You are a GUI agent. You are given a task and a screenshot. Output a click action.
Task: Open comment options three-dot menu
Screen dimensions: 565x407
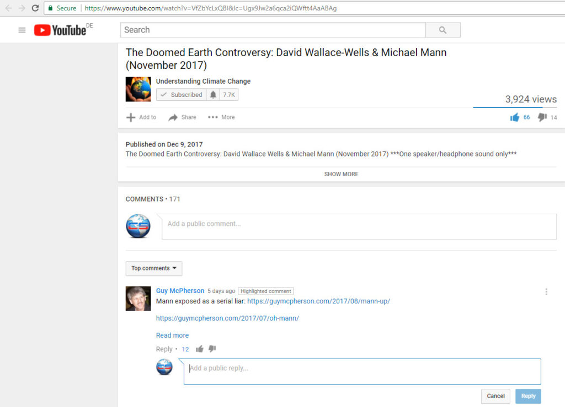546,292
